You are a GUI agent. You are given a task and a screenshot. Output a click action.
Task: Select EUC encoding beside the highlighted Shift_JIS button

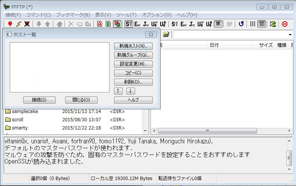[x=137, y=24]
